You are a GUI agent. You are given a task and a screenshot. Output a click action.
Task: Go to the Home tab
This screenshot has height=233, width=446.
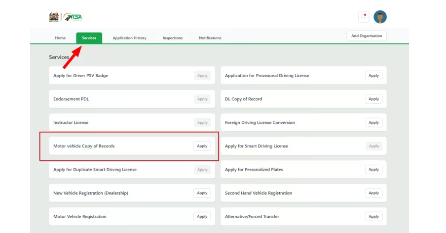point(60,38)
